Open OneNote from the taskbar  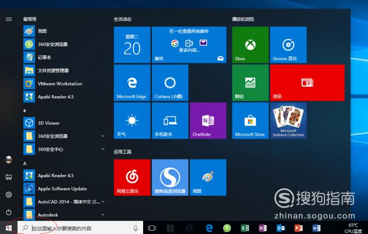263,228
